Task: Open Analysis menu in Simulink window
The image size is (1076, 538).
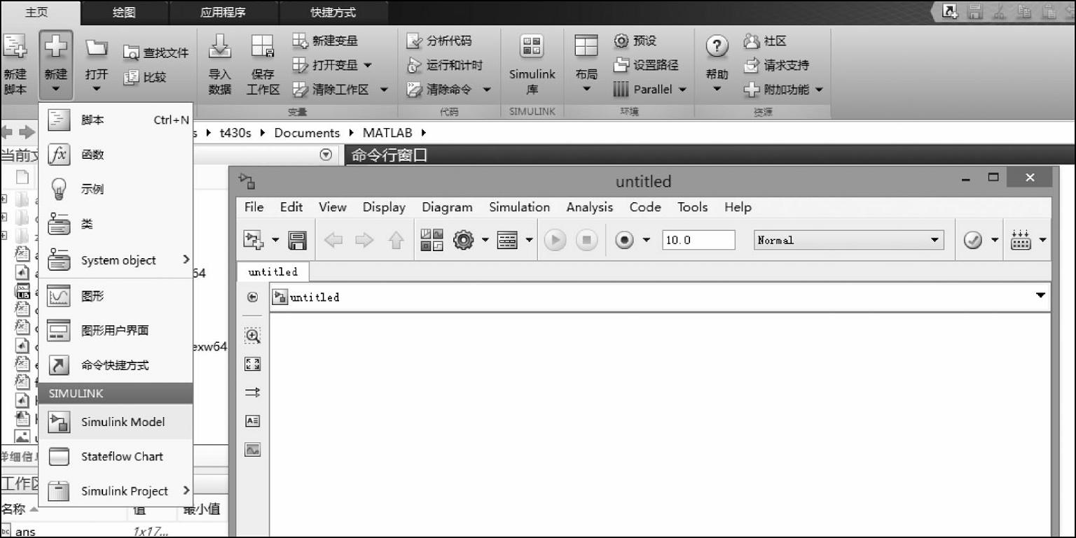Action: [x=589, y=207]
